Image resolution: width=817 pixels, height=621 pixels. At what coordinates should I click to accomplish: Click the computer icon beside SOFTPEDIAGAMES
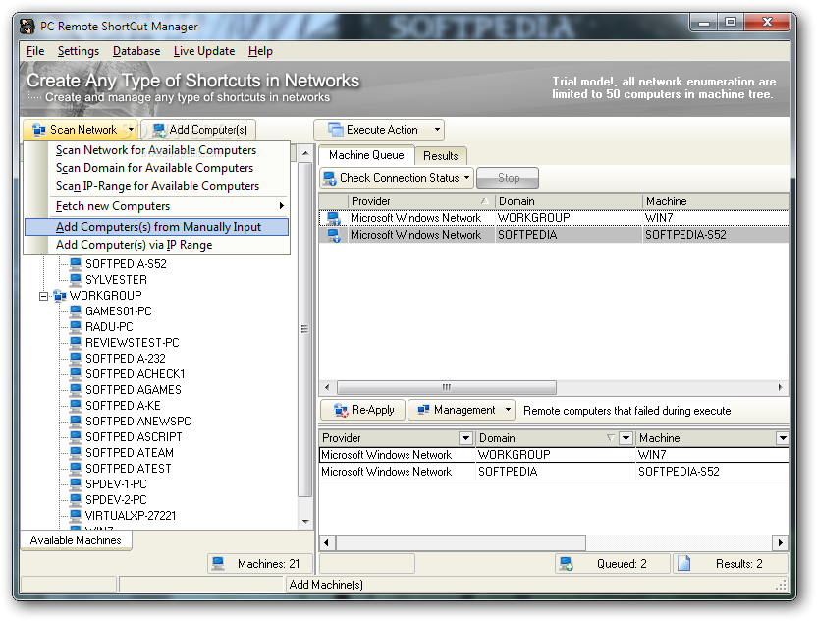(x=76, y=389)
